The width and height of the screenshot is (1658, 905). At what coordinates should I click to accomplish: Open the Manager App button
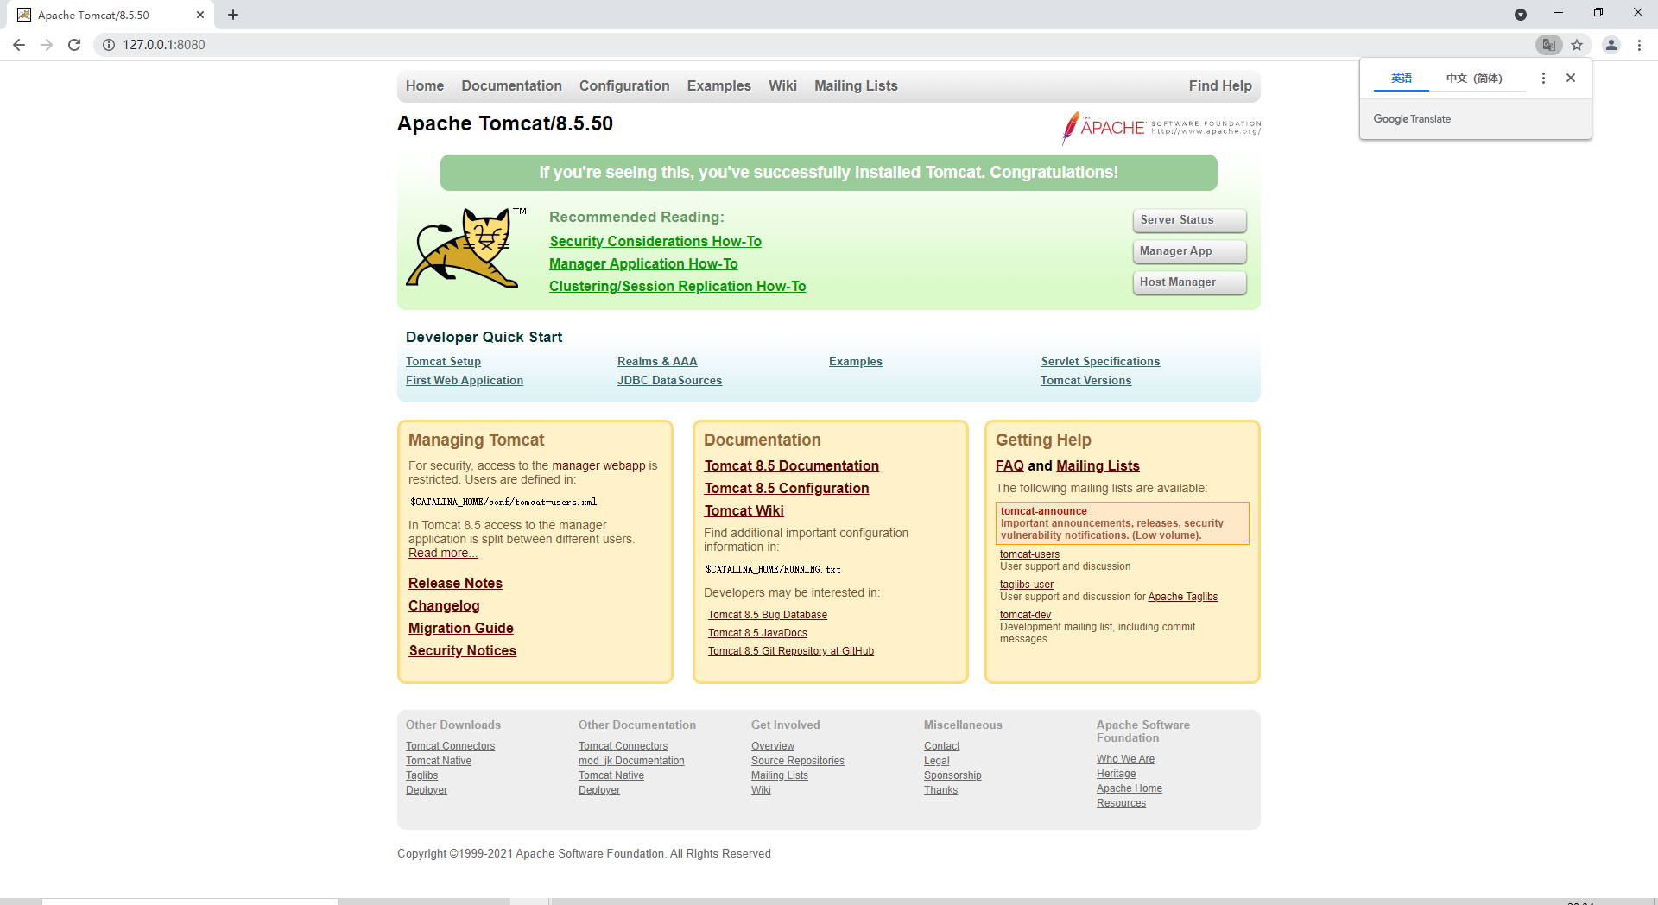1189,251
